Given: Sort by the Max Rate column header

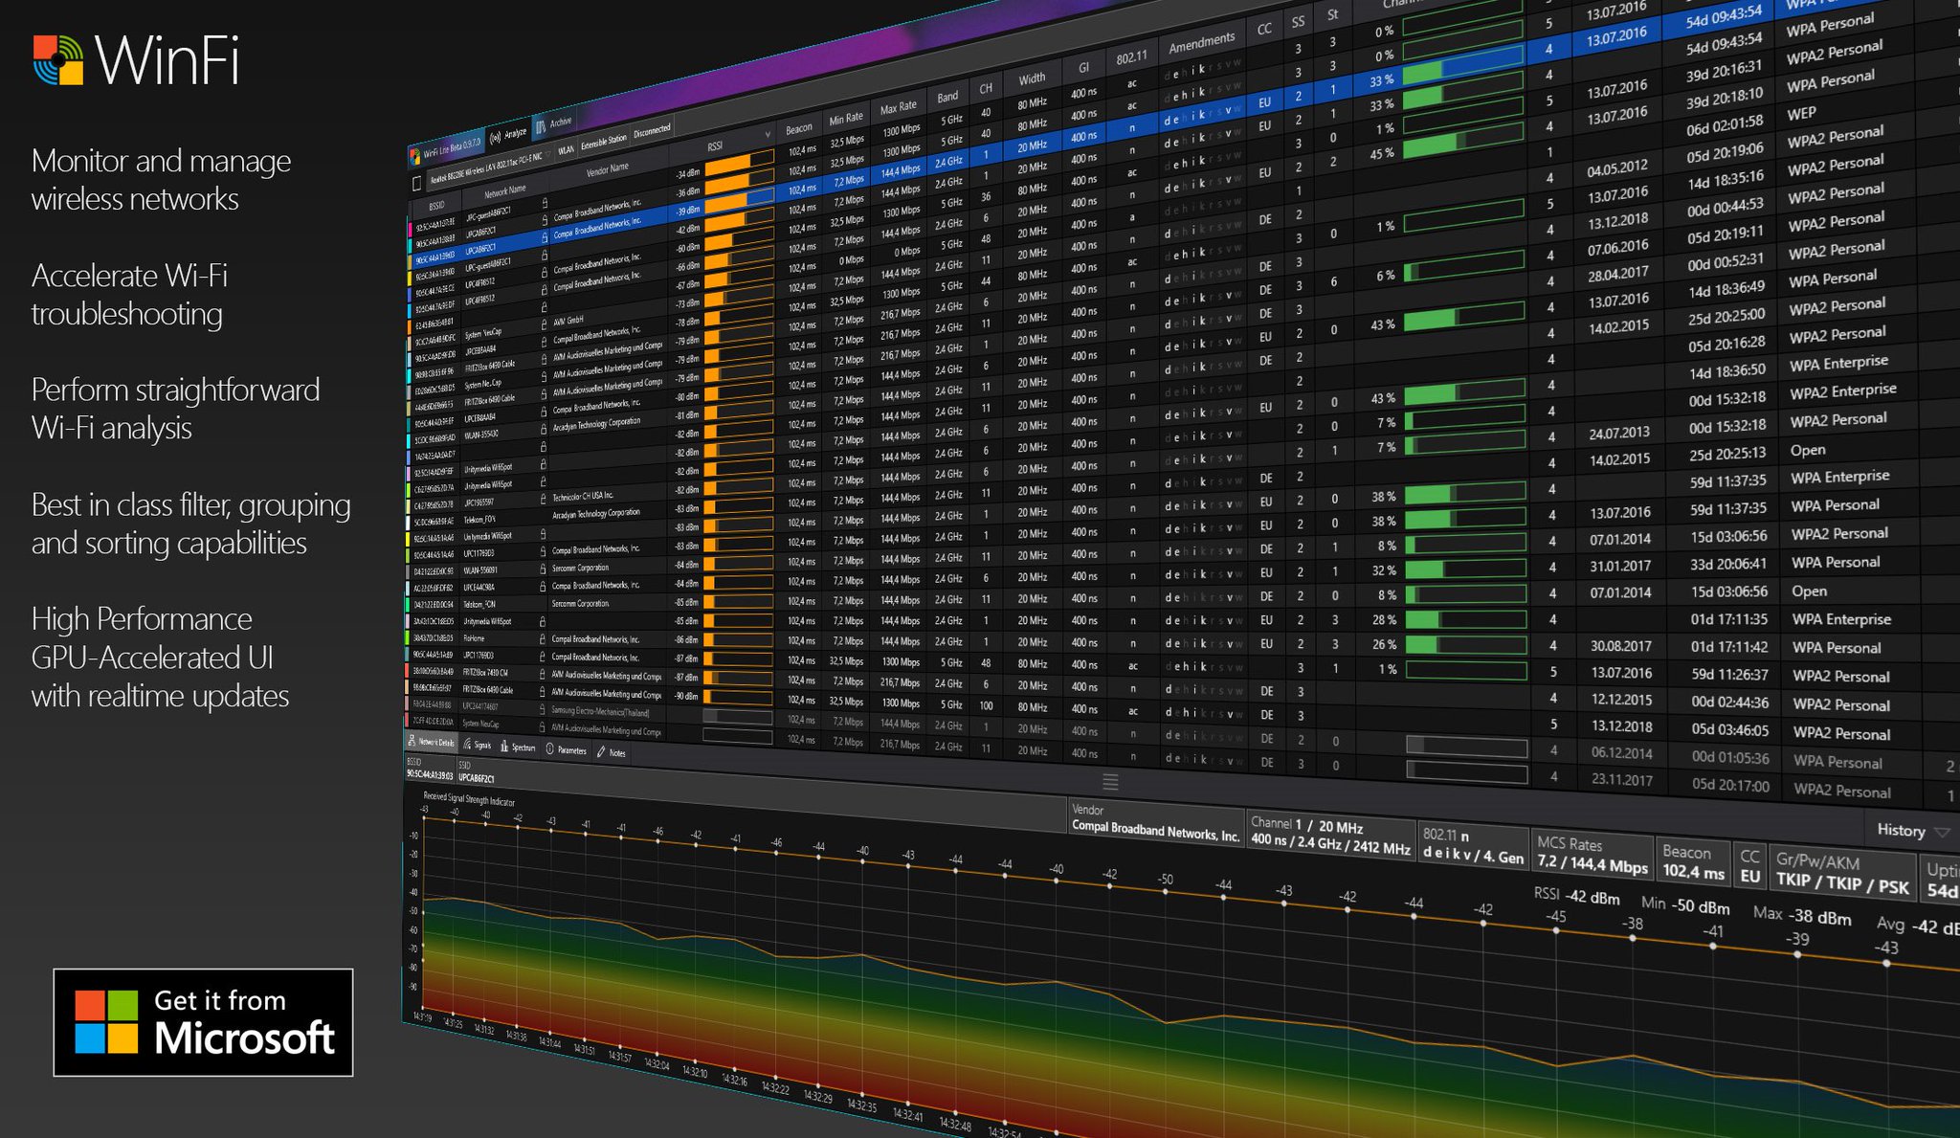Looking at the screenshot, I should point(899,107).
